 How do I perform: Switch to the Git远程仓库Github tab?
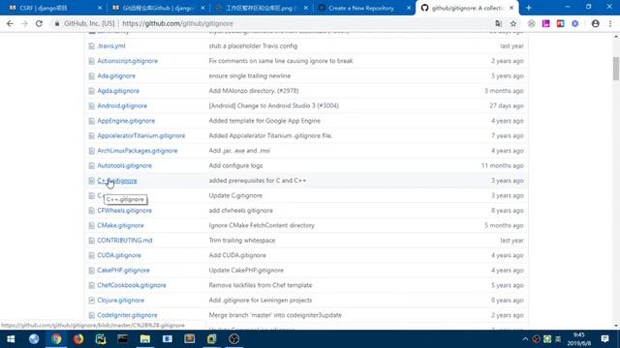[x=158, y=8]
